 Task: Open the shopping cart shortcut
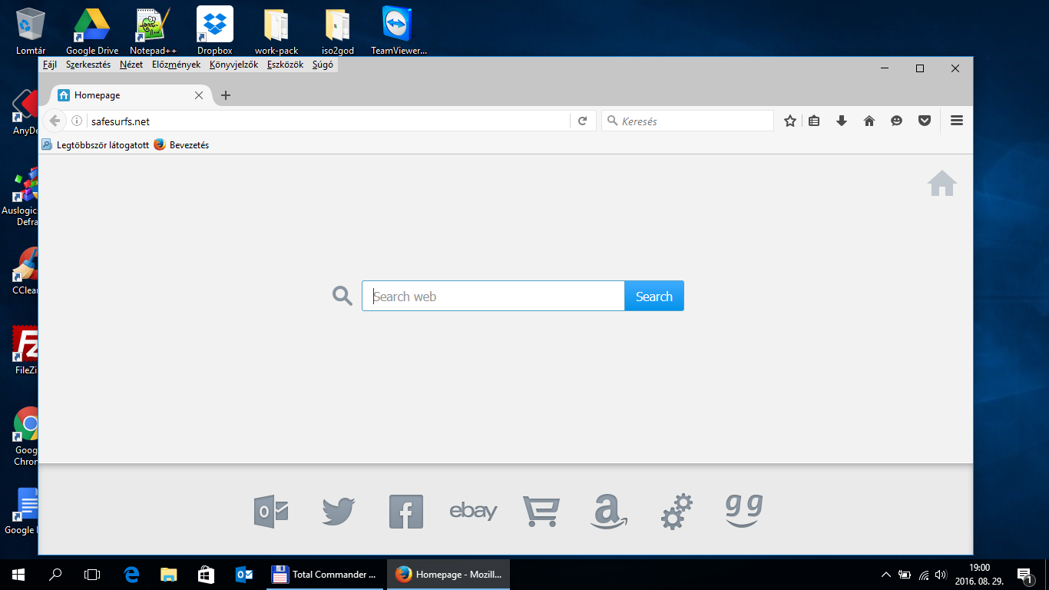click(541, 512)
